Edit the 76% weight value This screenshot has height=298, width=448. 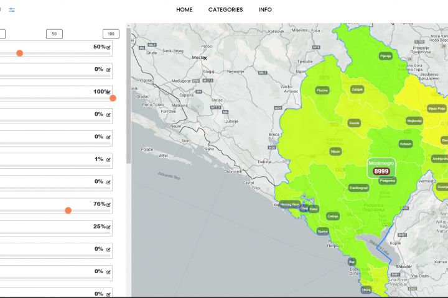click(x=108, y=204)
